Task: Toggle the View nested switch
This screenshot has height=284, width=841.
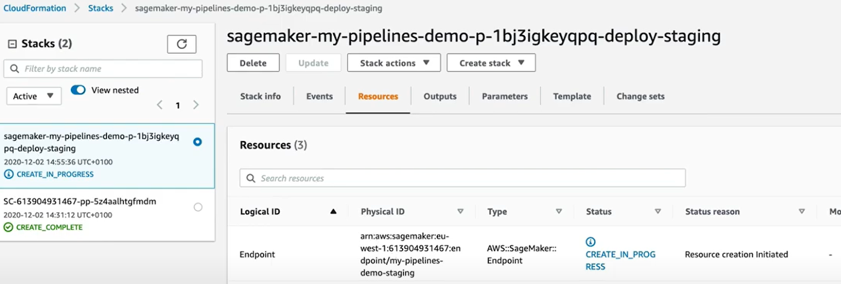Action: click(x=78, y=90)
